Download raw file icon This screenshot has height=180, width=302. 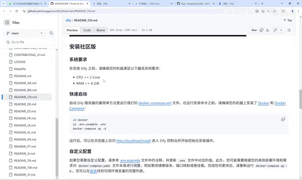click(x=267, y=30)
